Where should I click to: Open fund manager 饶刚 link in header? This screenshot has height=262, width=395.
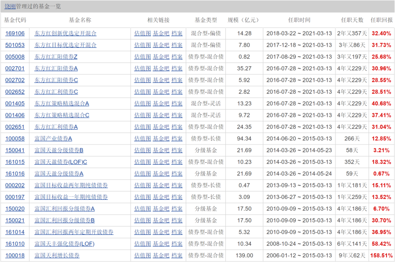pyautogui.click(x=10, y=6)
